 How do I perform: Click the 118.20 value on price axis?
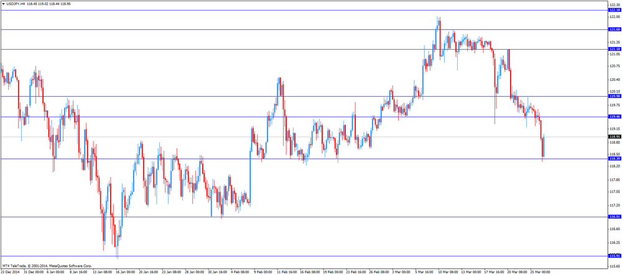click(x=615, y=166)
